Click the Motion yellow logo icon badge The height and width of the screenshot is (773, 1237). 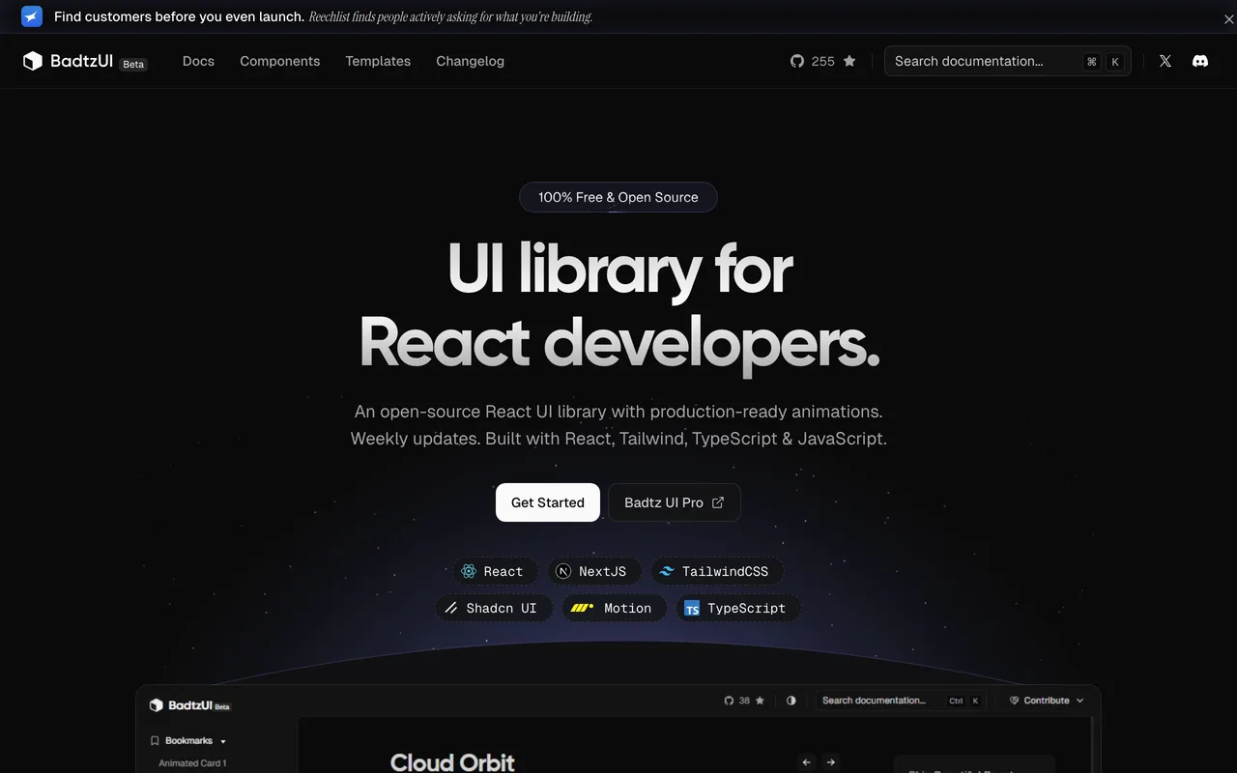(x=582, y=608)
